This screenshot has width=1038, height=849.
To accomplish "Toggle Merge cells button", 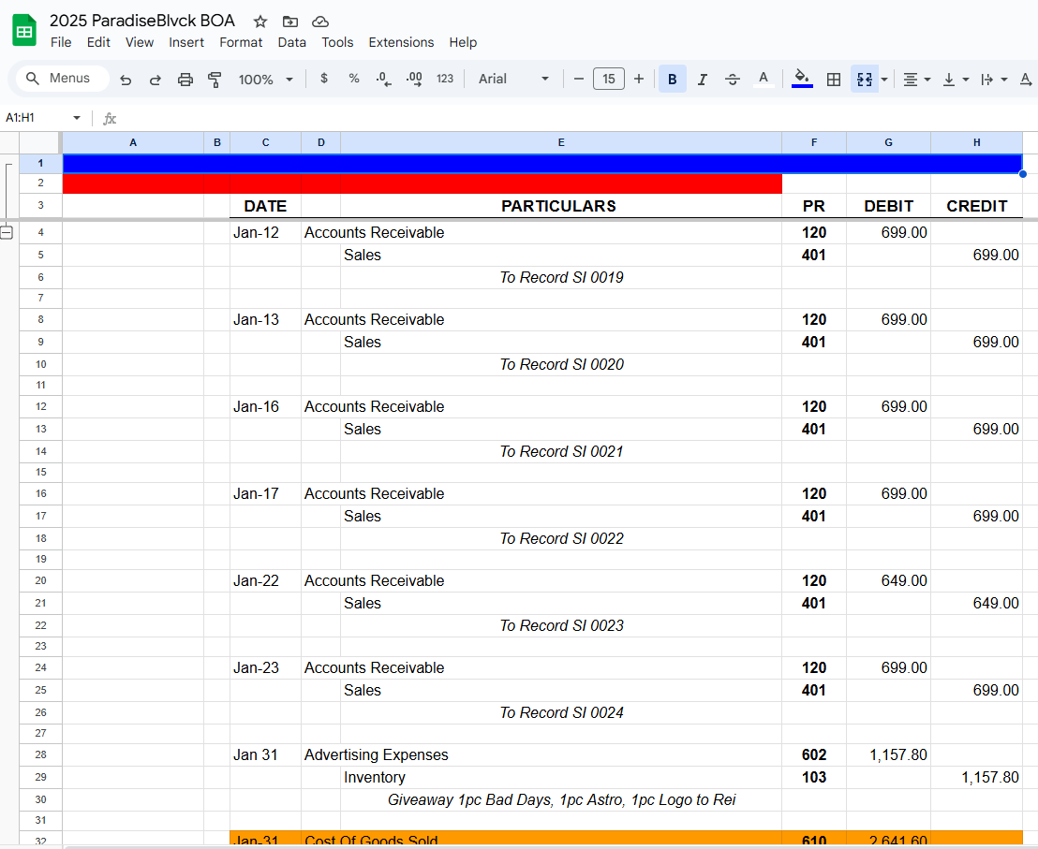I will [865, 80].
